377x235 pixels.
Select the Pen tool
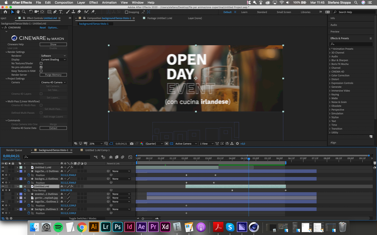[x=55, y=12]
